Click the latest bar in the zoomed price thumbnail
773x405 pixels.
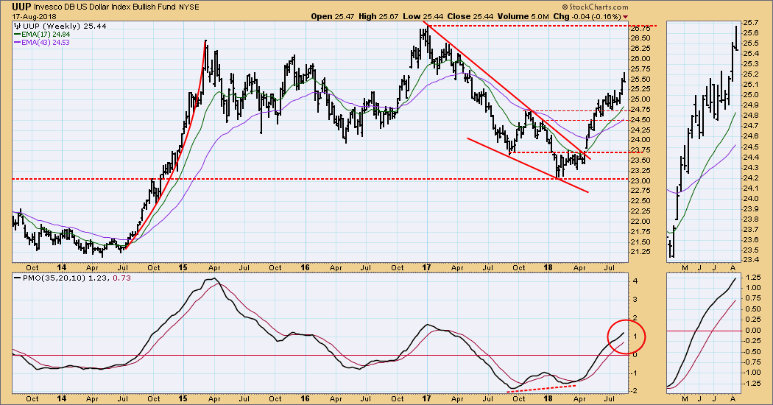736,38
